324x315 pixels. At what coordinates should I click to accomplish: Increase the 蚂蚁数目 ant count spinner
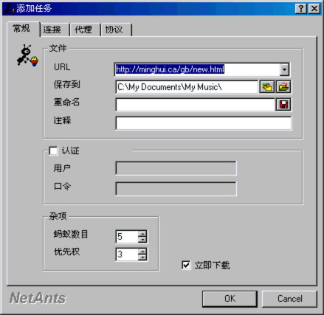click(x=142, y=233)
